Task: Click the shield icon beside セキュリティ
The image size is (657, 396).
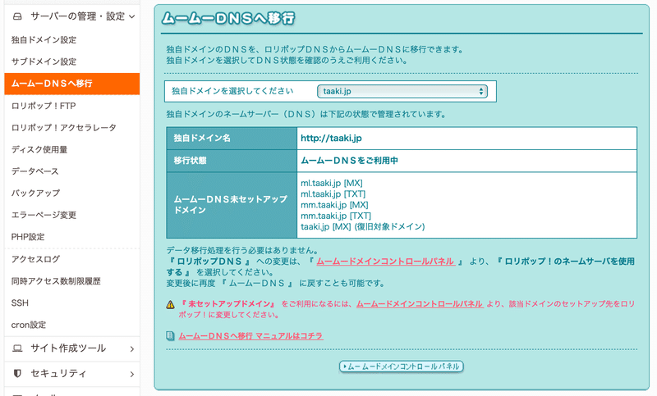Action: coord(17,373)
